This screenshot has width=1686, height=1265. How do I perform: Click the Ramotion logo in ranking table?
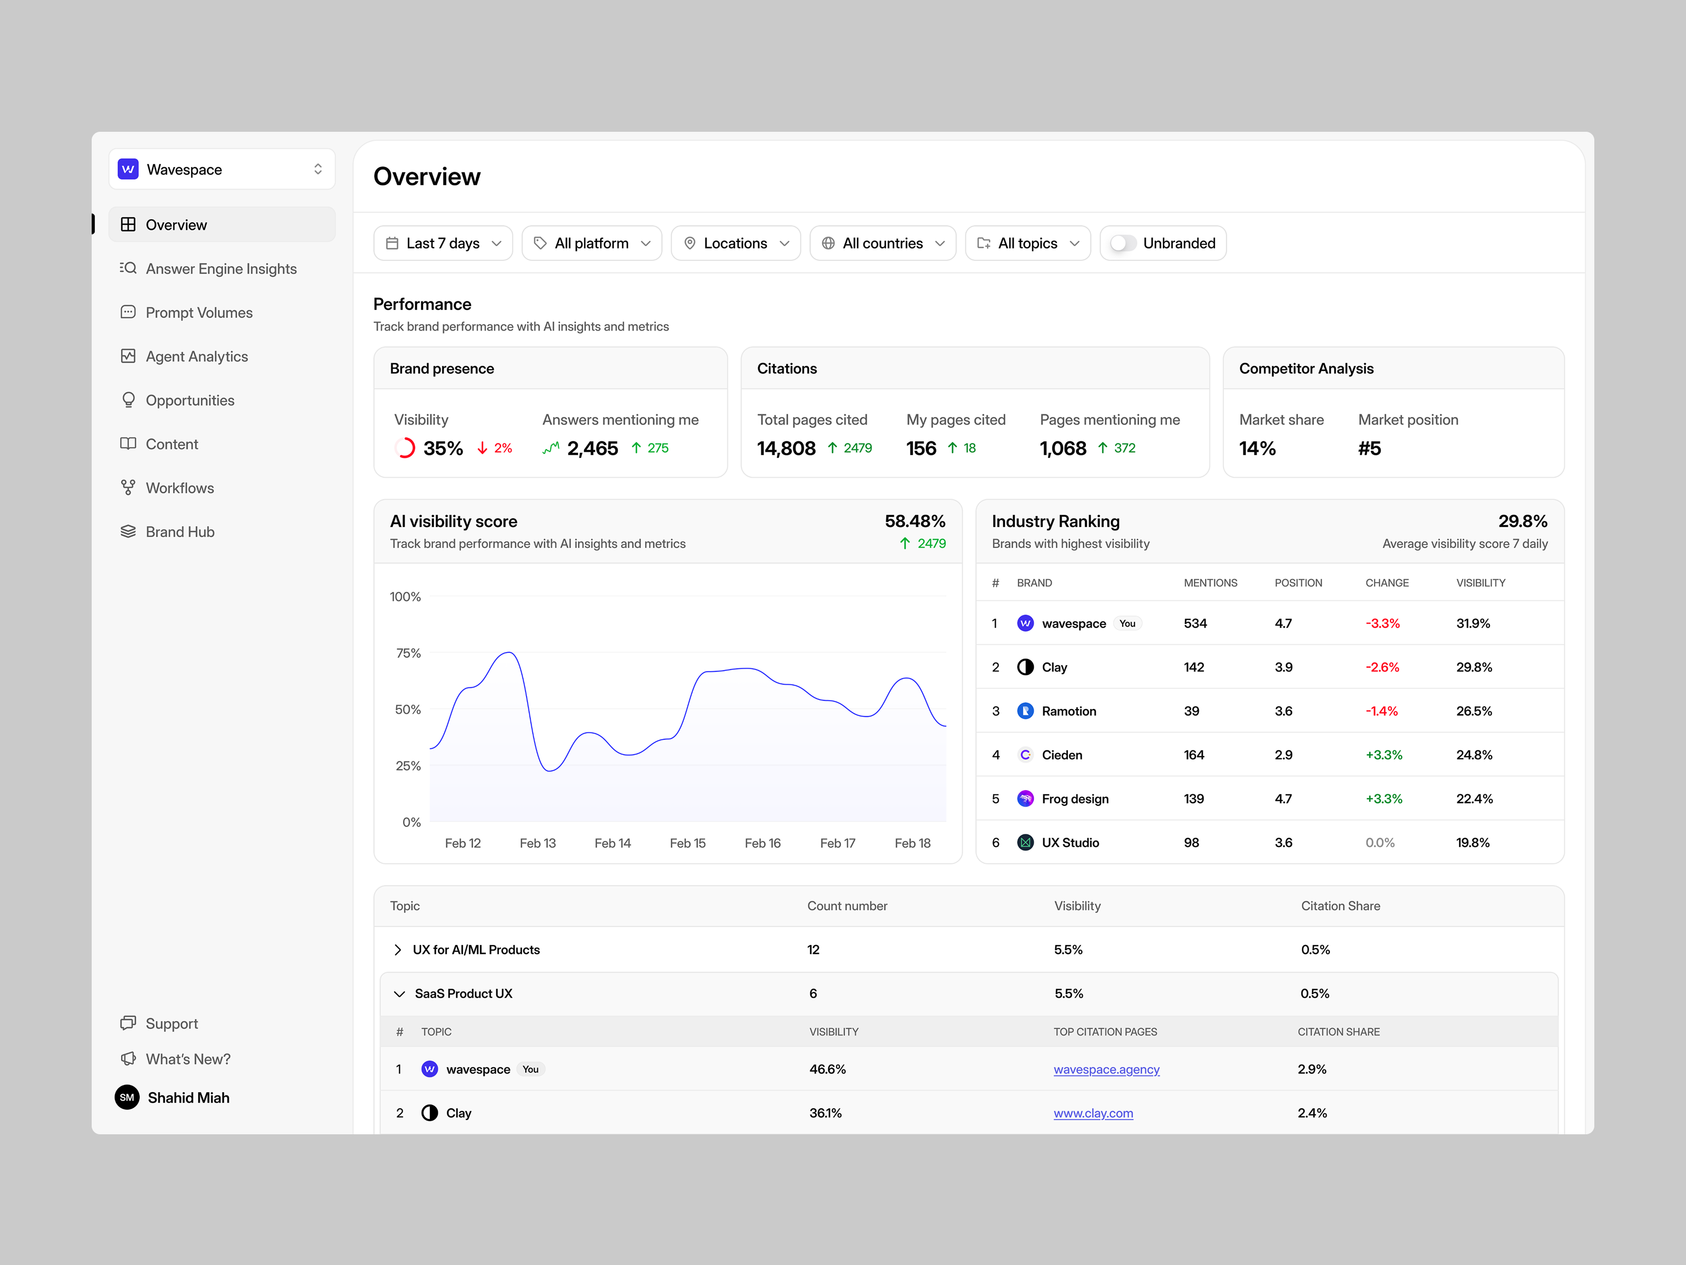(1025, 712)
